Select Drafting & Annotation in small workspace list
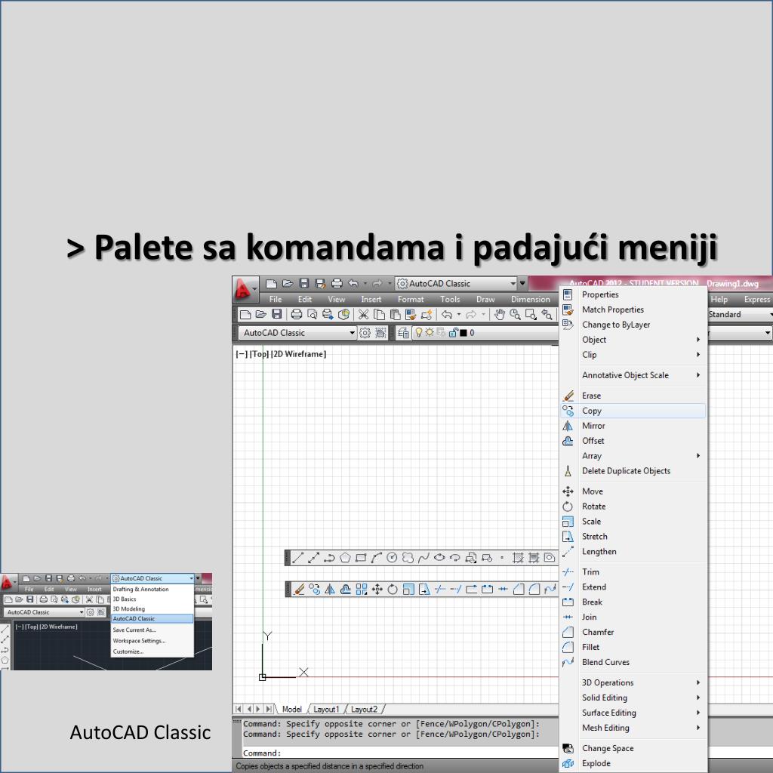773x773 pixels. (152, 589)
